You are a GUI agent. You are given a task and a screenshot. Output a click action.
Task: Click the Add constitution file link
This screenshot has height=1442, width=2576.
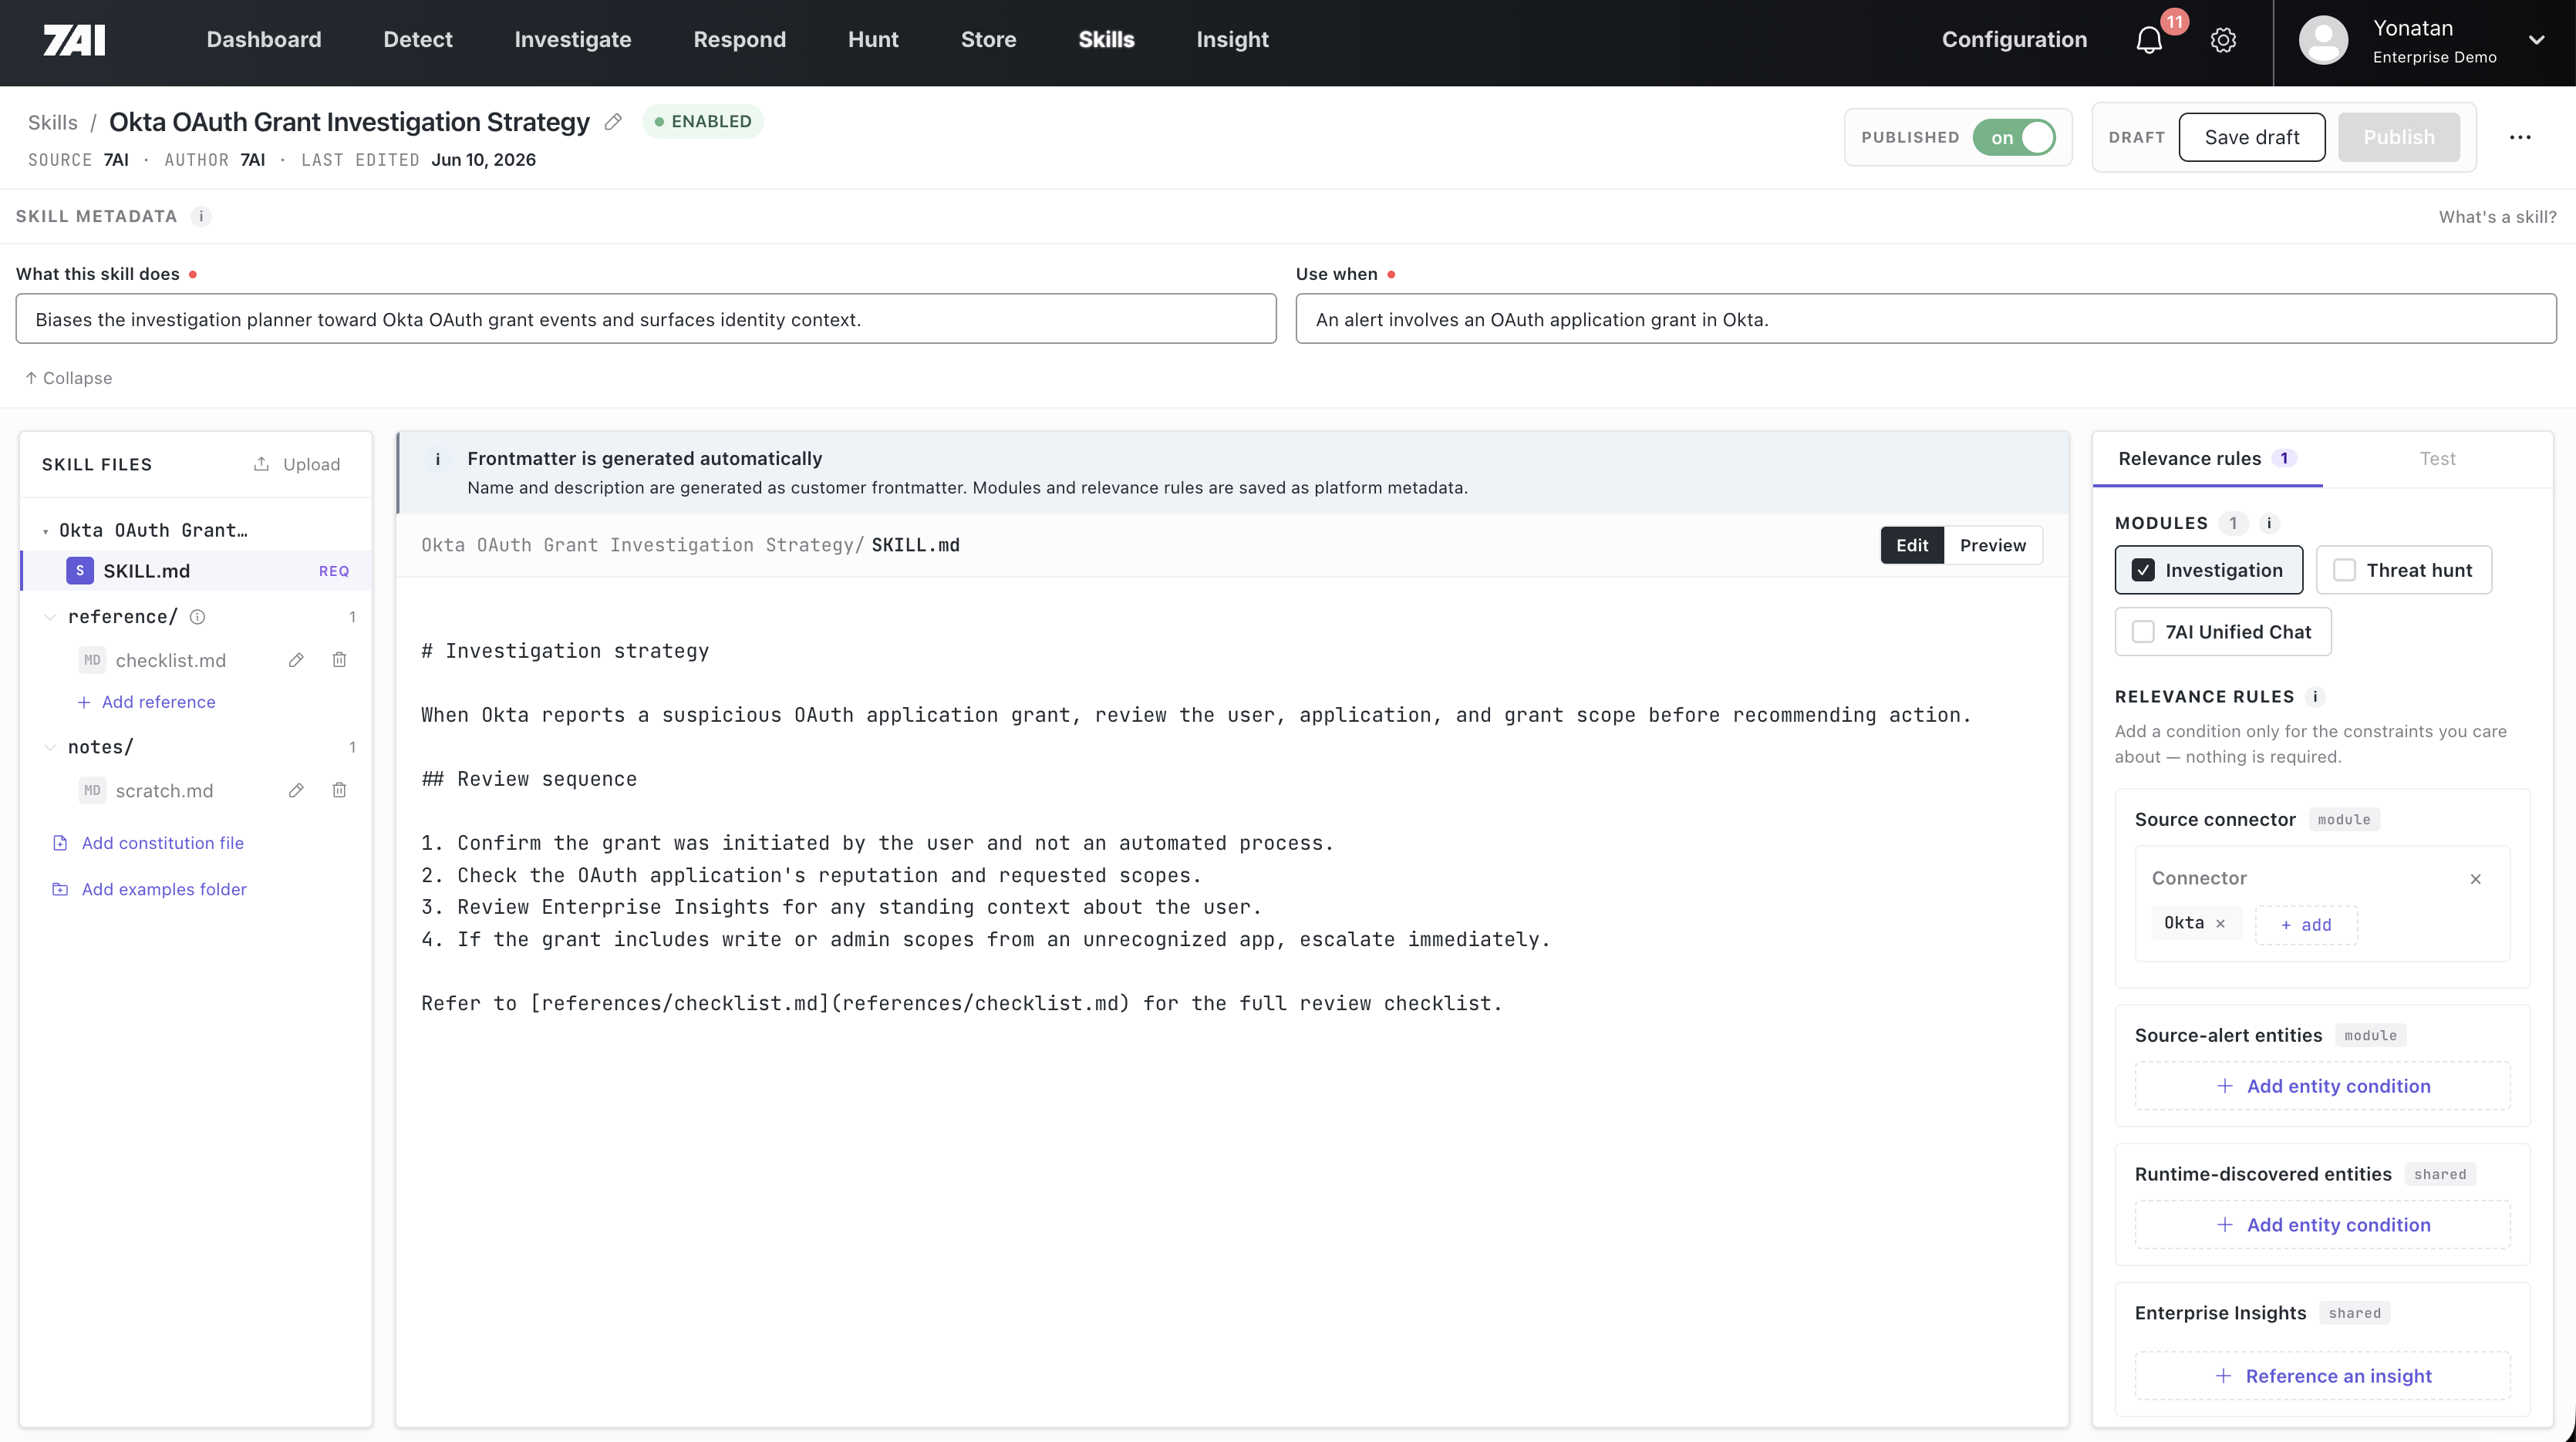[x=163, y=843]
